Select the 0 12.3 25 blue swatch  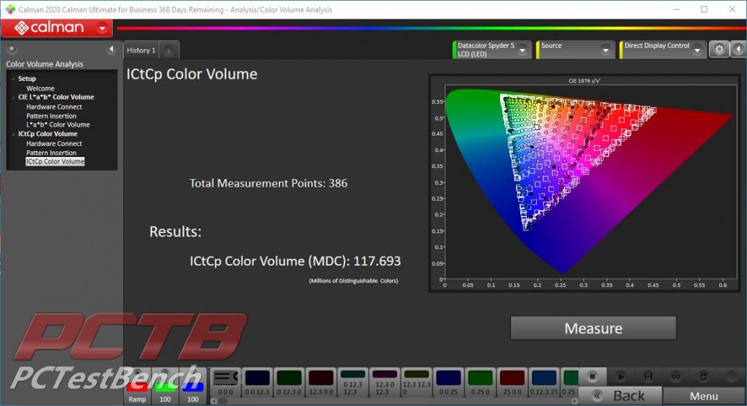(x=544, y=382)
